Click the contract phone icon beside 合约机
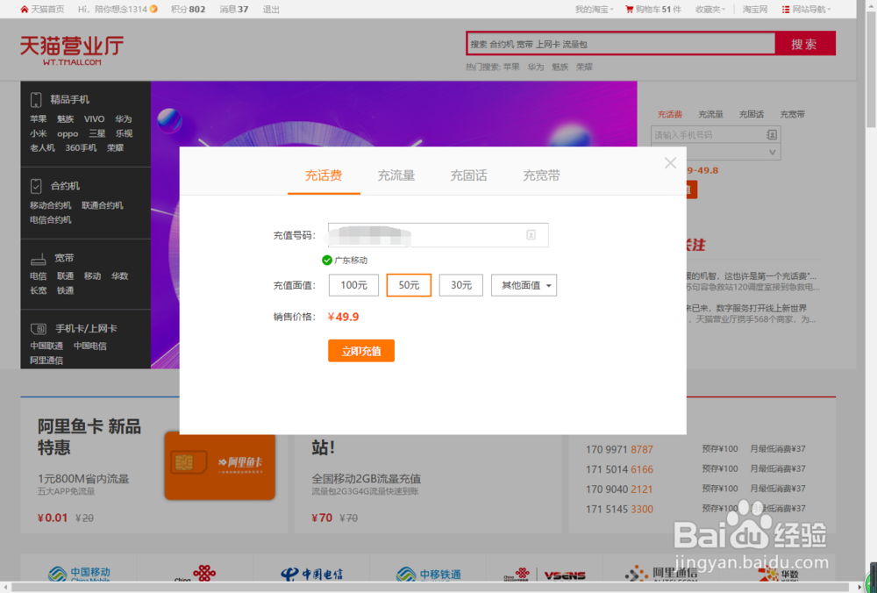The width and height of the screenshot is (877, 593). [36, 186]
